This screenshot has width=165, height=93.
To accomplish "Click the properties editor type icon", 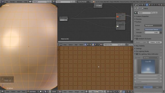I will 136,5.
